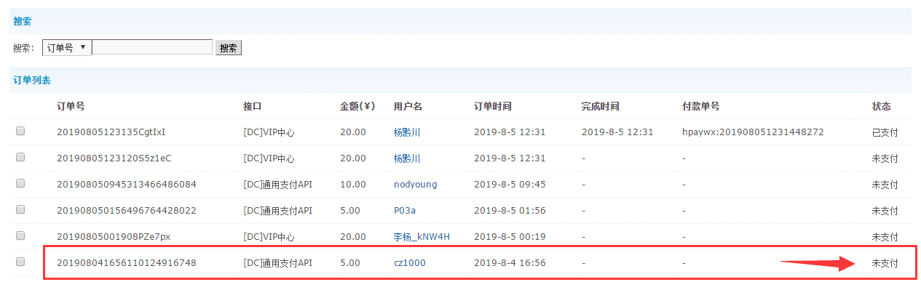Click order time 2019-8-5 00:19
This screenshot has width=921, height=282.
coord(510,237)
